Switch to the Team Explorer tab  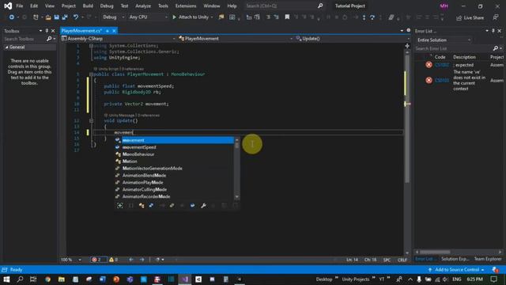point(488,259)
